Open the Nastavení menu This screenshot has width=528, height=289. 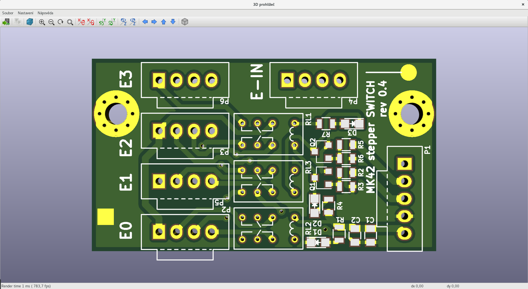pos(26,13)
